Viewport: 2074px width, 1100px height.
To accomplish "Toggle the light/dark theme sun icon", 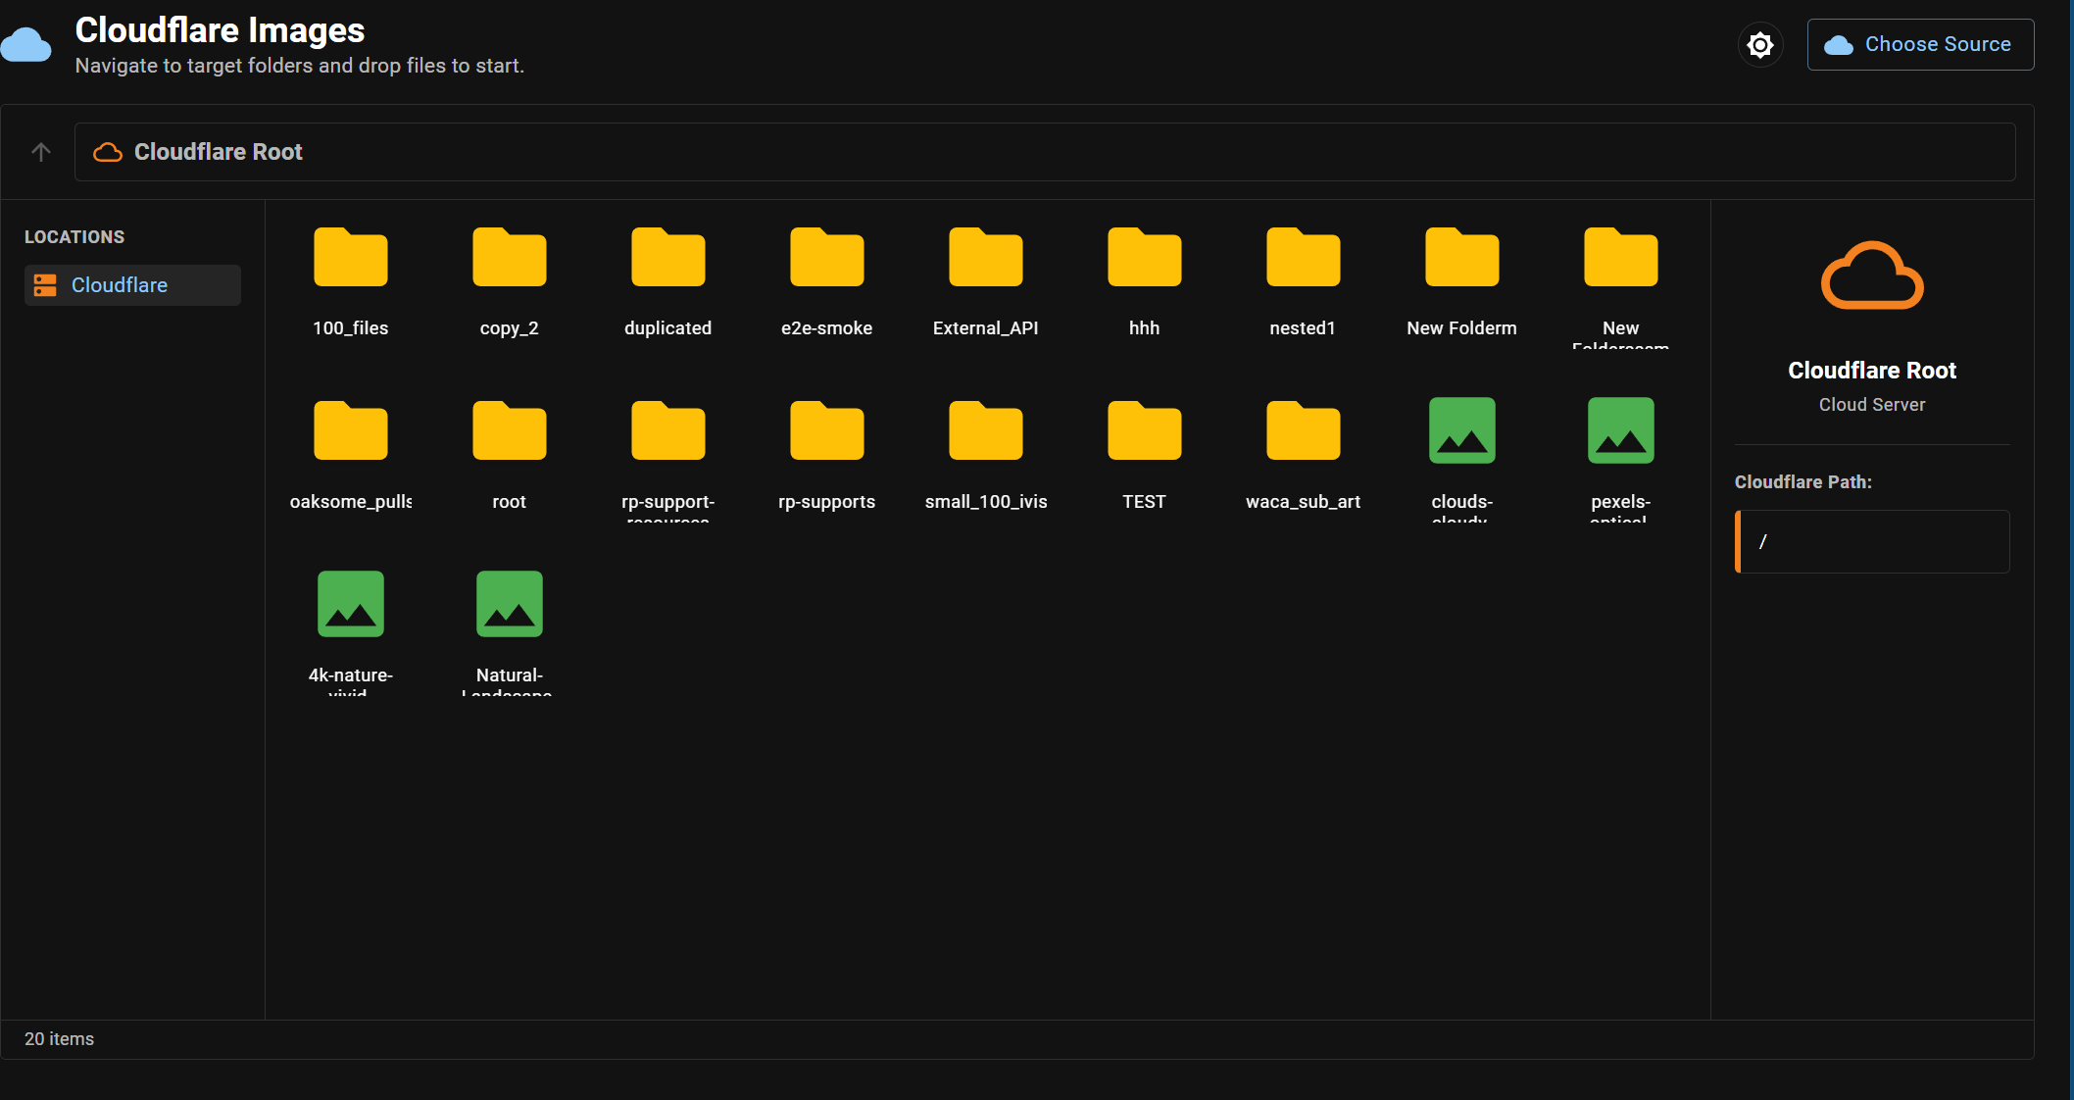I will coord(1760,45).
